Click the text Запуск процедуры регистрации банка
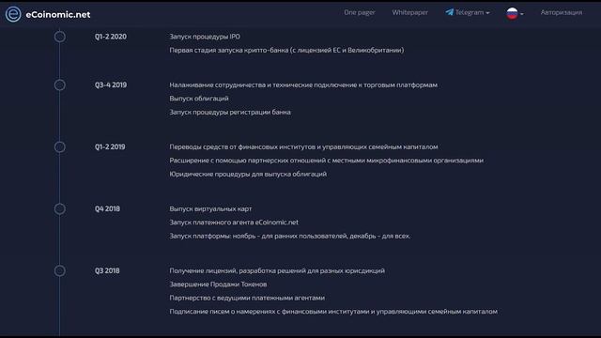This screenshot has width=601, height=338. pos(230,113)
